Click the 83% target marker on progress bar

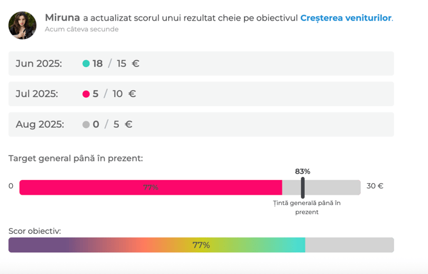point(303,188)
